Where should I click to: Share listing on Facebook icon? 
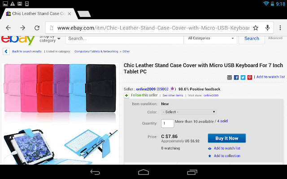236,77
